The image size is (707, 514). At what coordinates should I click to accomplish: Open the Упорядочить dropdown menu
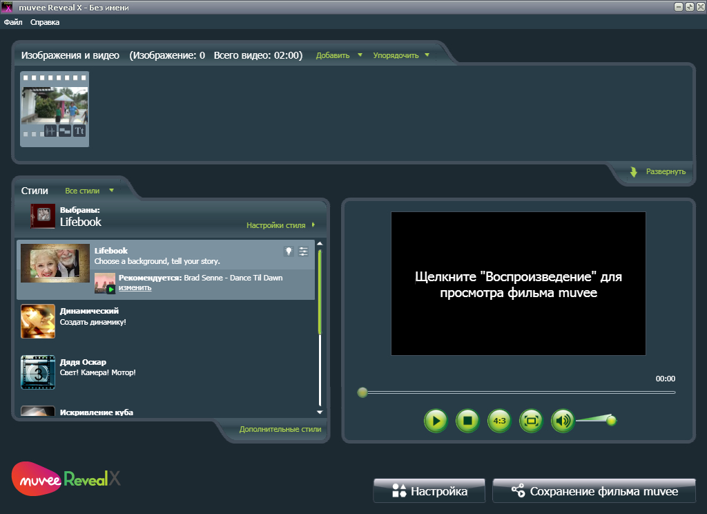[x=401, y=55]
